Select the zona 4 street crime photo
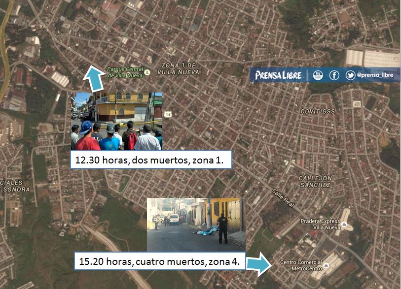The width and height of the screenshot is (401, 289). pos(196,223)
